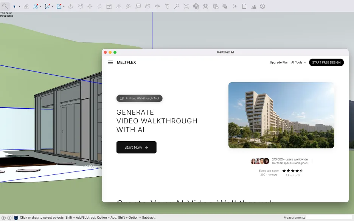
Task: Click the Zoom Extents tool
Action: tap(186, 6)
